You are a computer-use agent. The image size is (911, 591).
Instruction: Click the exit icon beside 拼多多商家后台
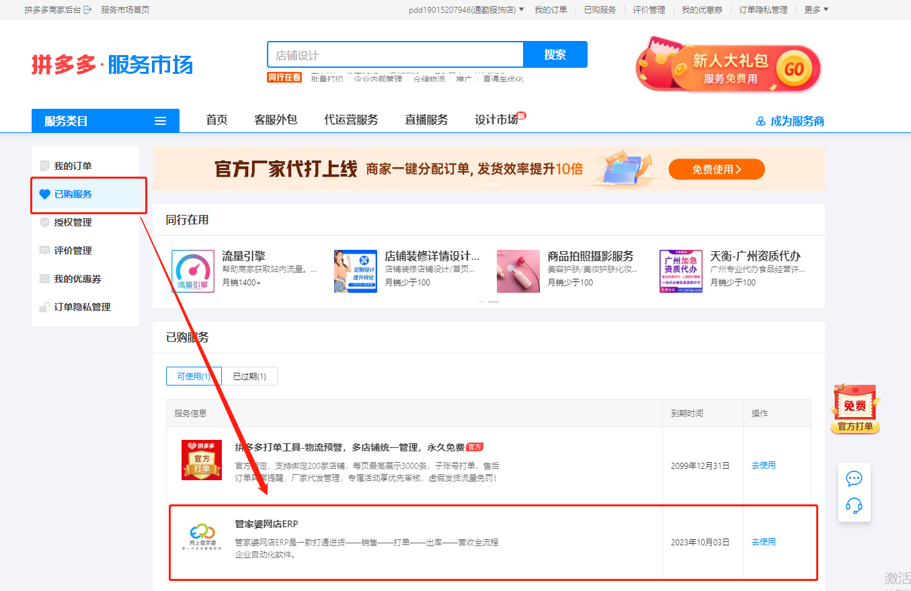[x=87, y=9]
